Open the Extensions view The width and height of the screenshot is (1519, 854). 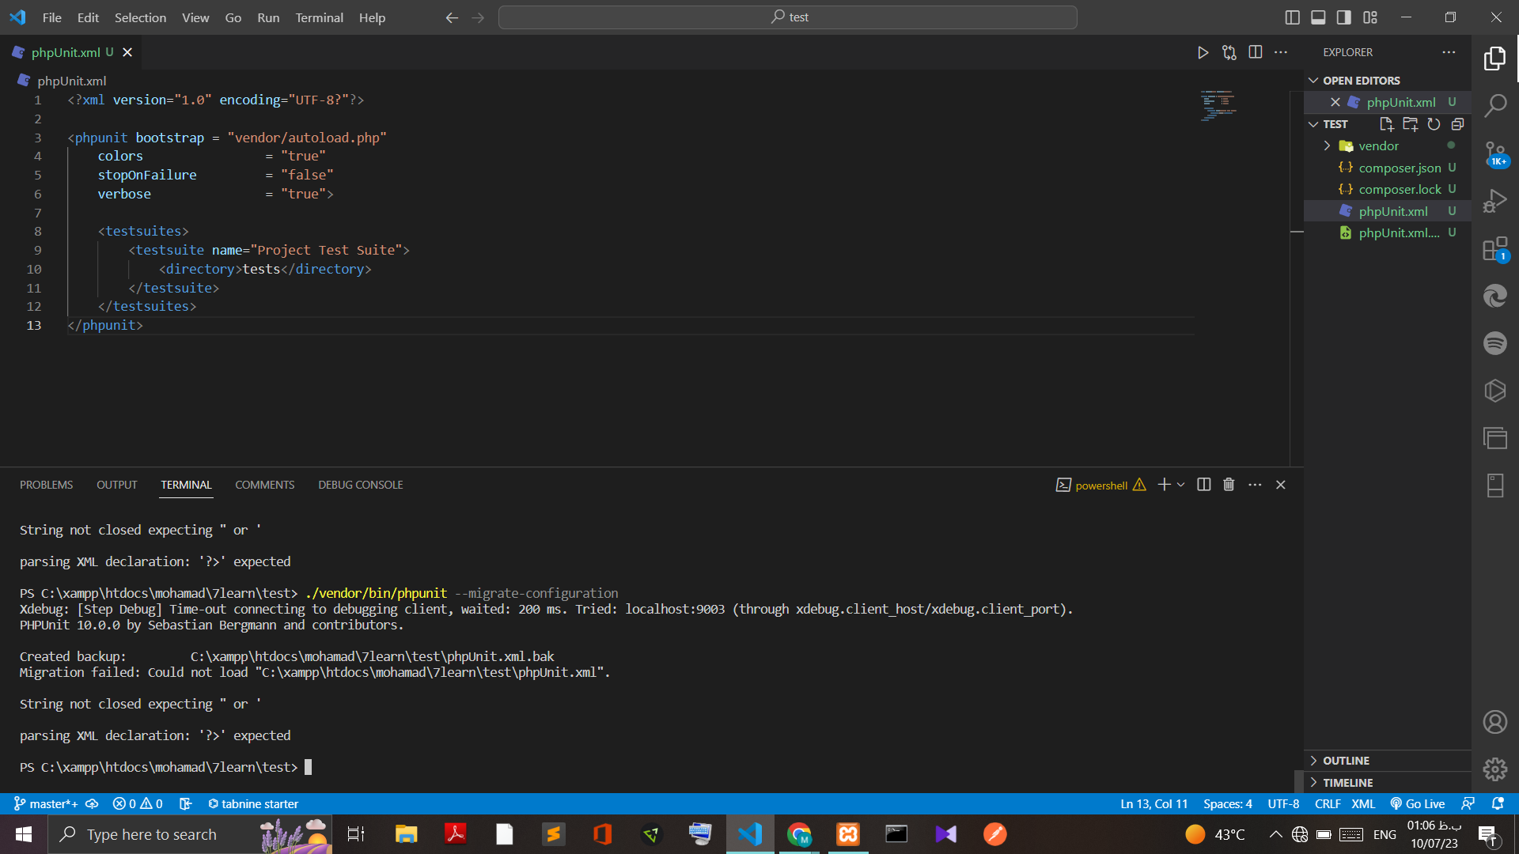tap(1494, 248)
